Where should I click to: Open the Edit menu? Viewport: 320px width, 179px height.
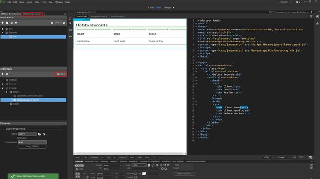[15, 2]
